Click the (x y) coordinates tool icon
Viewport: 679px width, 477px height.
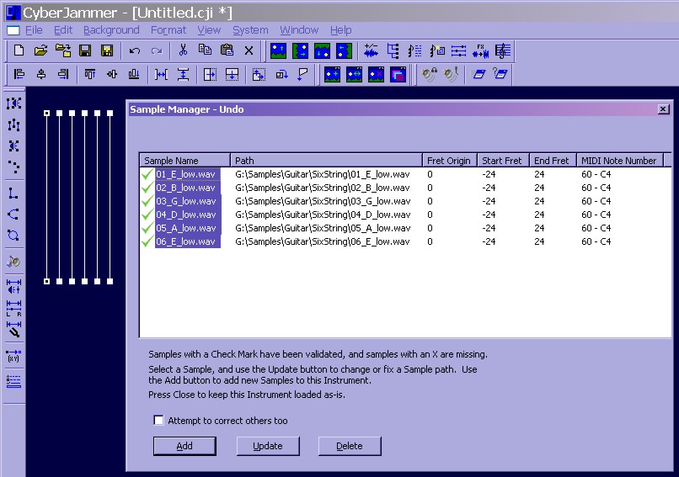coord(13,356)
